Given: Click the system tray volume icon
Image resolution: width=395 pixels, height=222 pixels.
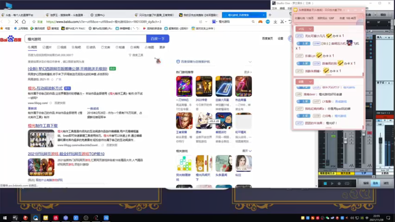Looking at the screenshot, I should (x=352, y=218).
